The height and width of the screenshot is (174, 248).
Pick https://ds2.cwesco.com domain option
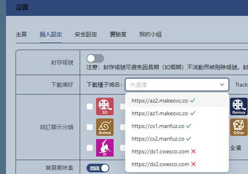[x=177, y=164]
